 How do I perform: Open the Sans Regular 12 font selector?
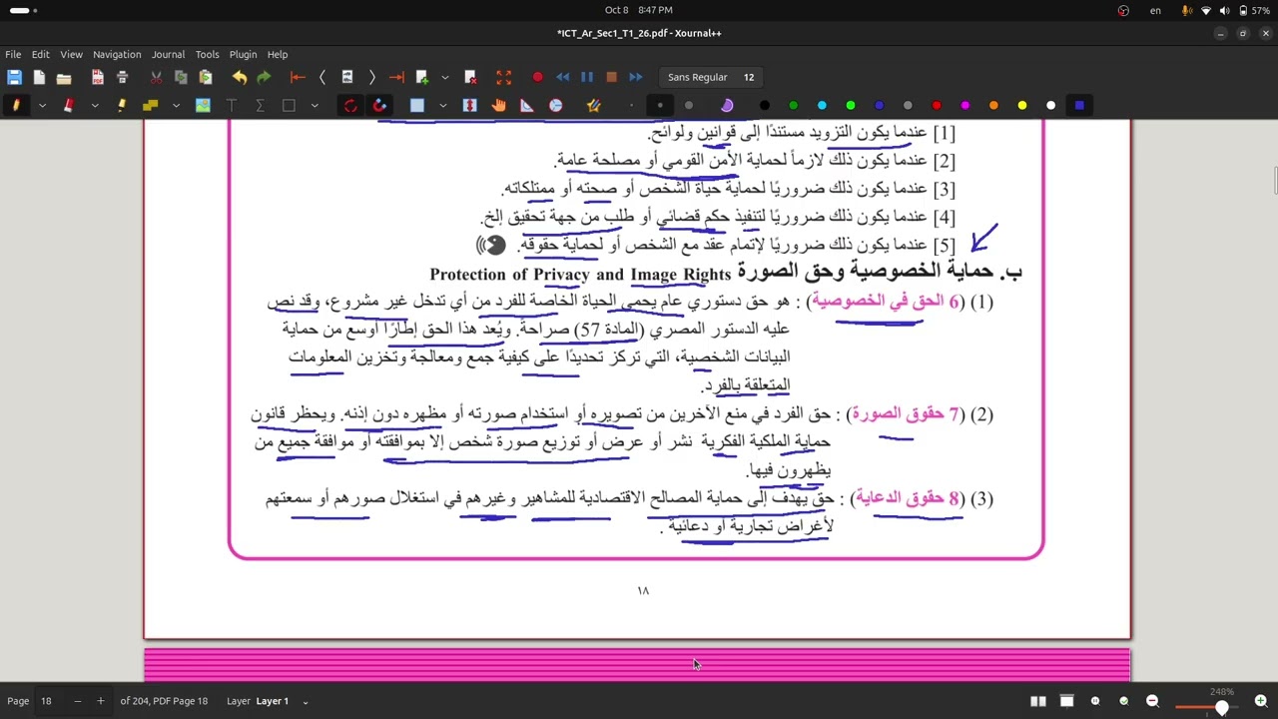[x=712, y=77]
